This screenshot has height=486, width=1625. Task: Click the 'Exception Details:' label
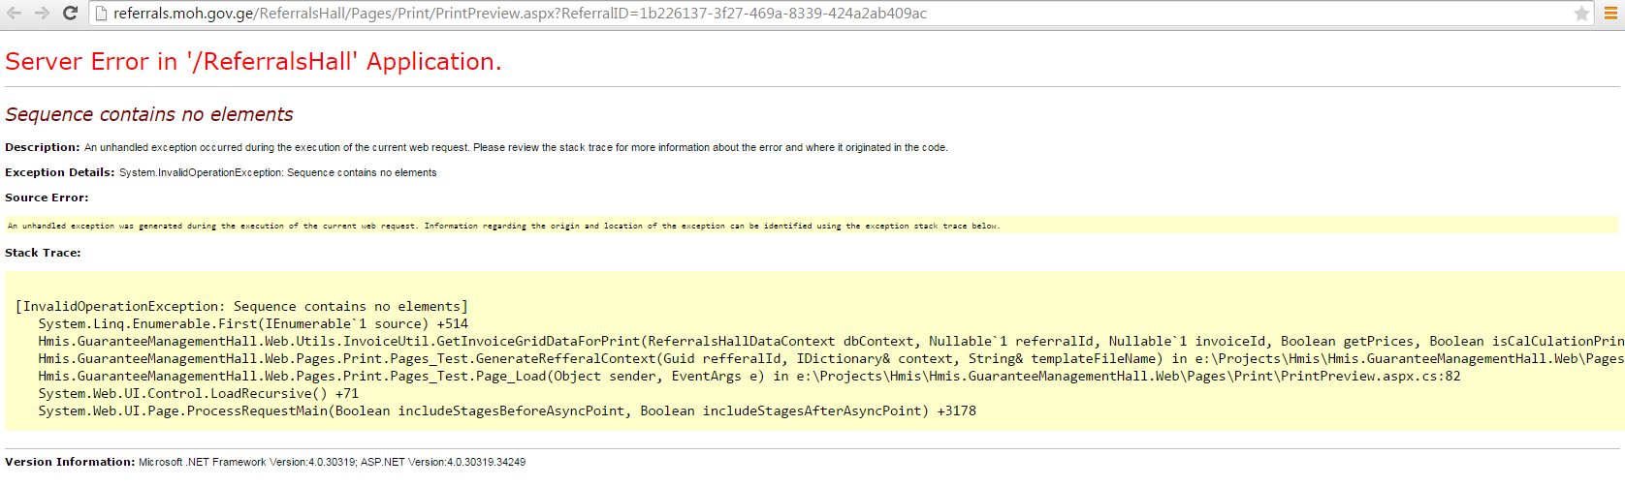(x=60, y=172)
